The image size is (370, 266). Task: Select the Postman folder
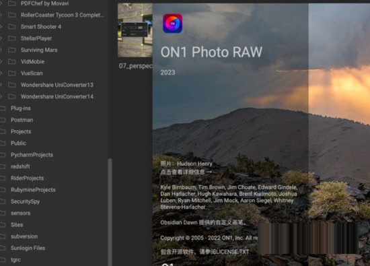pyautogui.click(x=22, y=120)
